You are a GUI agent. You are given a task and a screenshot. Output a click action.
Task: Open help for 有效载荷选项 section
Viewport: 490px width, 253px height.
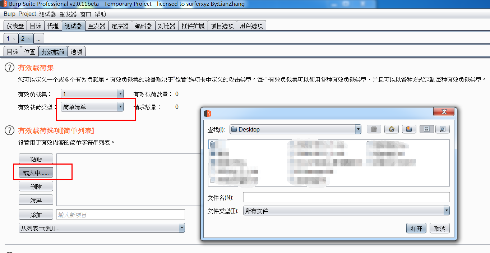[x=9, y=130]
